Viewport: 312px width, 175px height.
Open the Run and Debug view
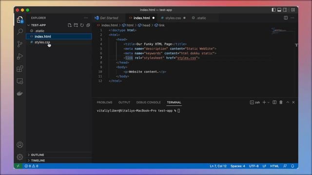click(x=20, y=56)
